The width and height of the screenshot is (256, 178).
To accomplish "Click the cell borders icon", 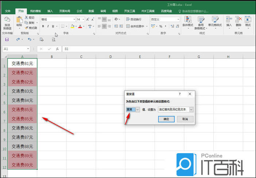I will pyautogui.click(x=62, y=26).
